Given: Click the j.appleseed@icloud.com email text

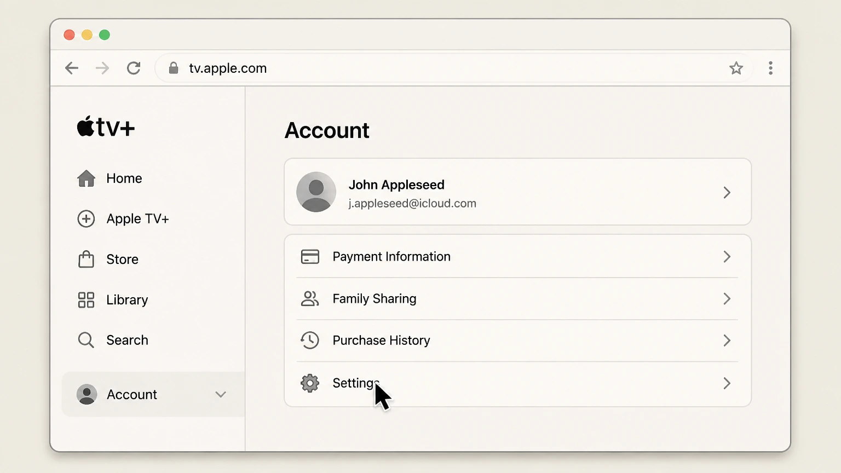Looking at the screenshot, I should (x=412, y=203).
